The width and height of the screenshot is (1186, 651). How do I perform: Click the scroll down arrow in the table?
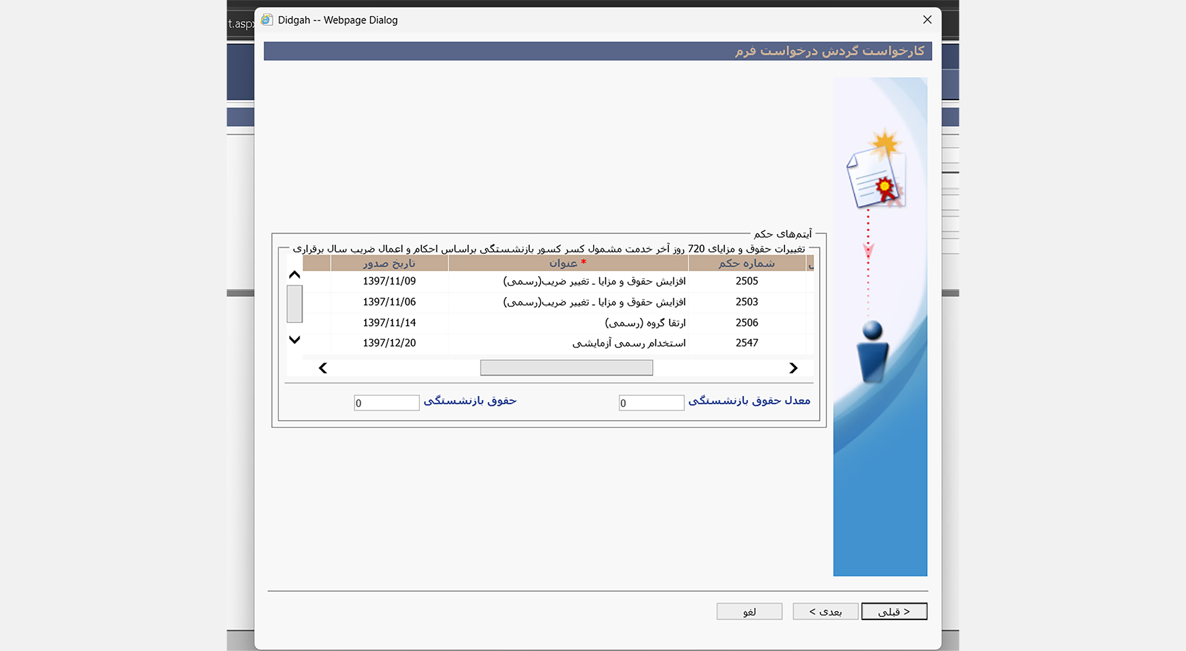click(295, 340)
